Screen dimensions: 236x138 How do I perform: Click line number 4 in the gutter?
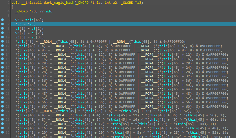8,11
